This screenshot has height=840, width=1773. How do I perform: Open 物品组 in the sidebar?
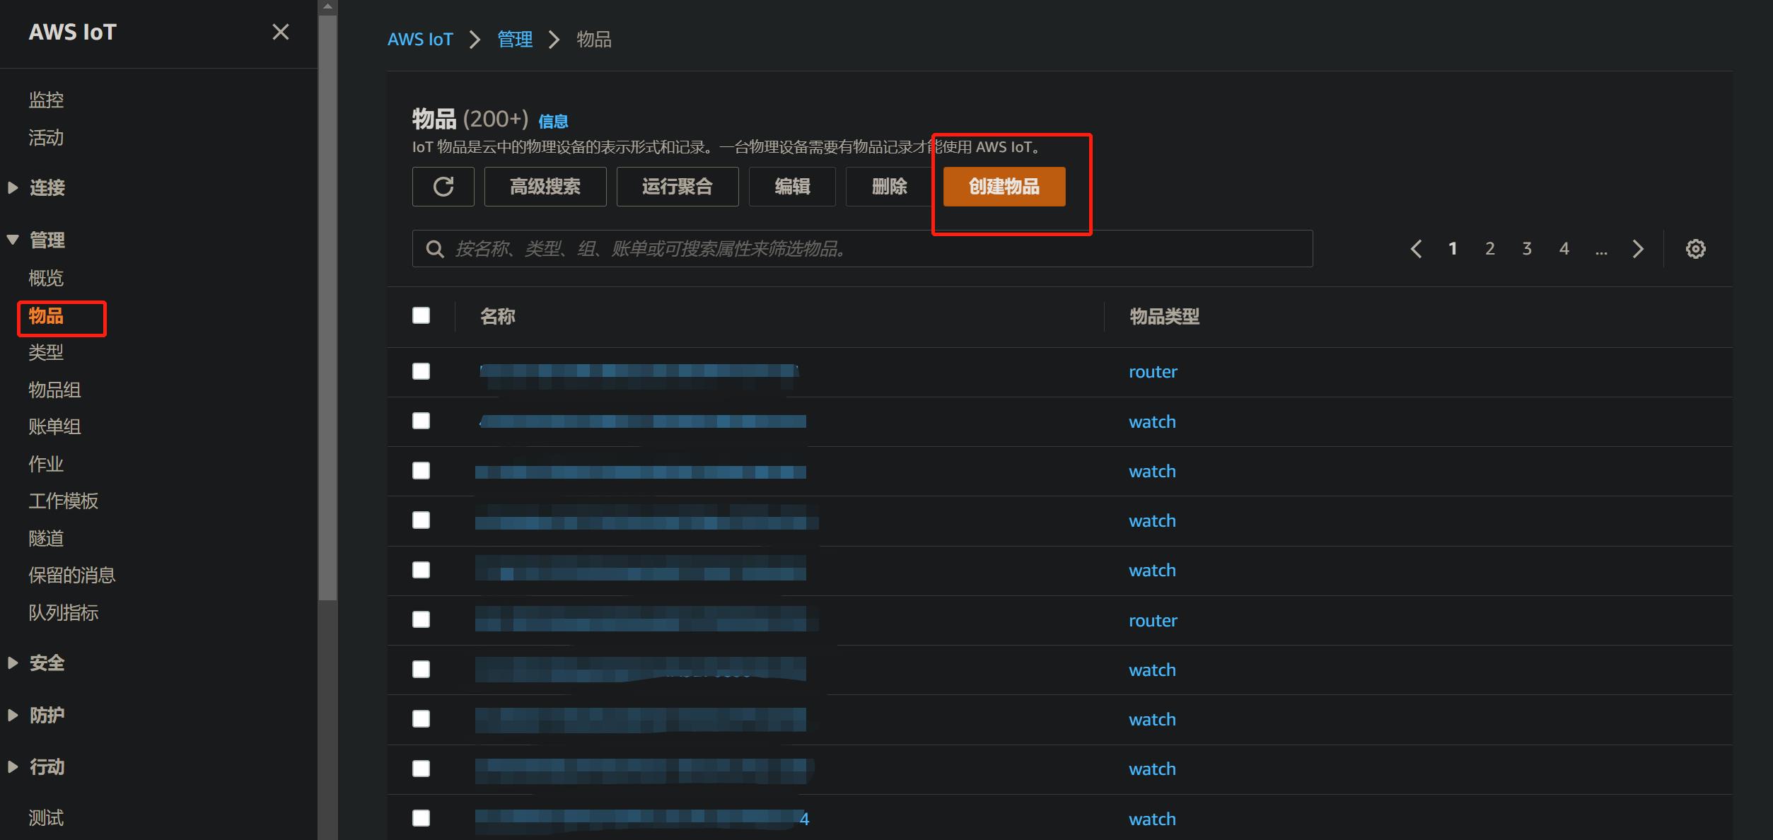54,390
